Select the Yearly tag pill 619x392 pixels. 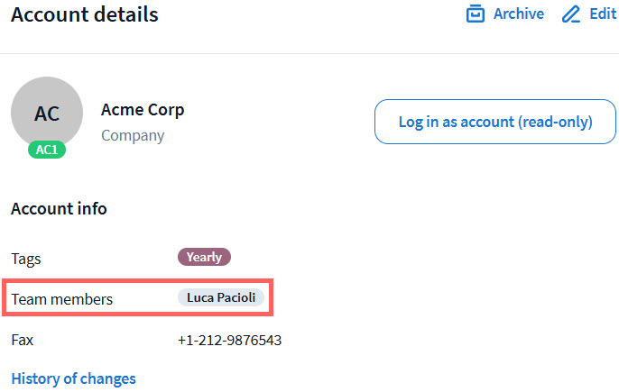204,257
